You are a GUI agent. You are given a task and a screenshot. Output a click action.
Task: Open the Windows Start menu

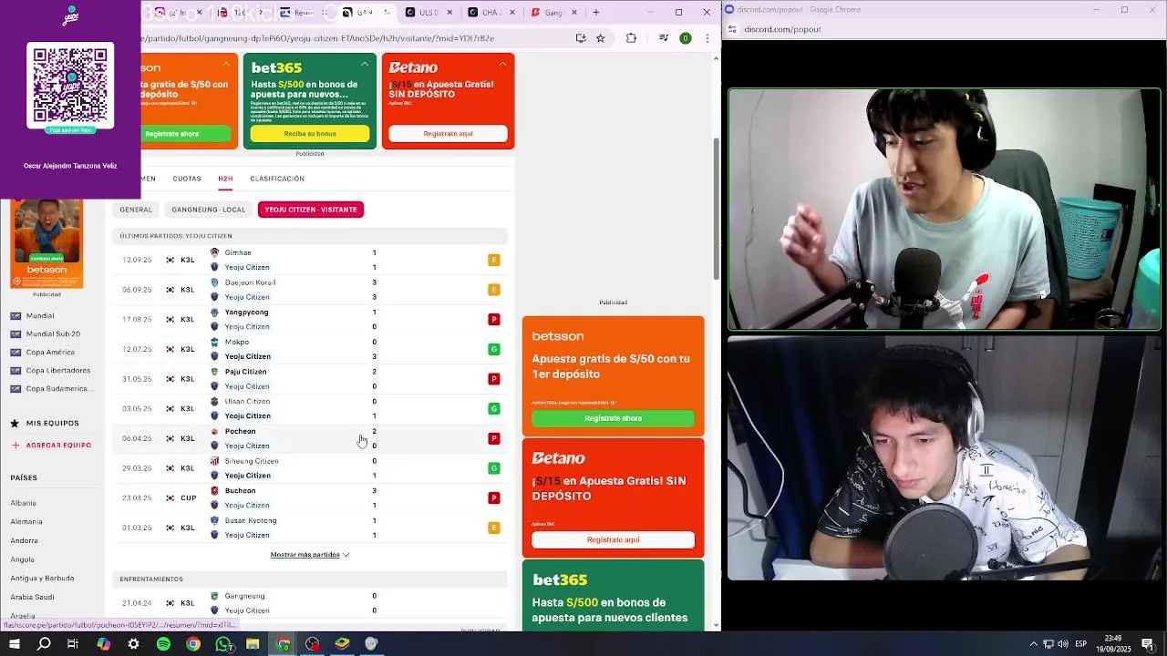pos(14,644)
